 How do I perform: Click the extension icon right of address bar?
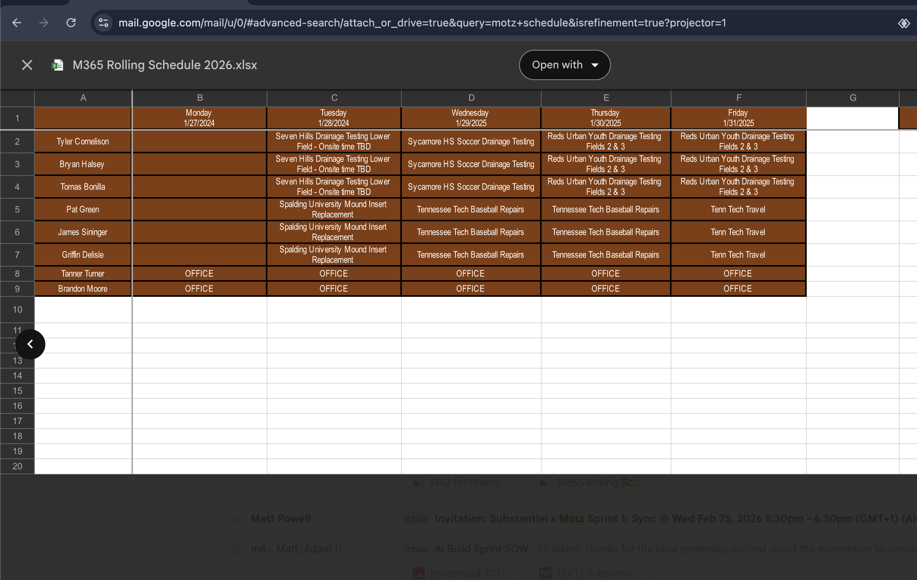click(x=904, y=23)
